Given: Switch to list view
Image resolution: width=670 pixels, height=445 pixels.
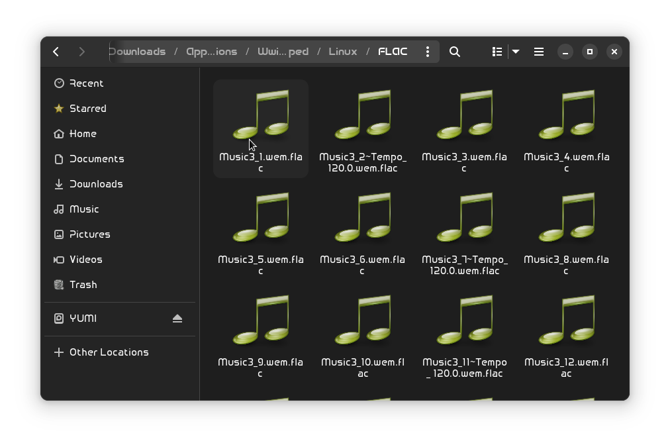Looking at the screenshot, I should pyautogui.click(x=497, y=51).
